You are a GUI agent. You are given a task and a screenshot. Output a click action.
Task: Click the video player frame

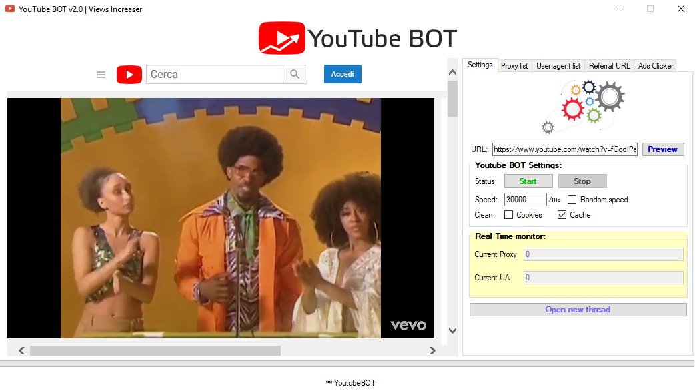pos(221,218)
